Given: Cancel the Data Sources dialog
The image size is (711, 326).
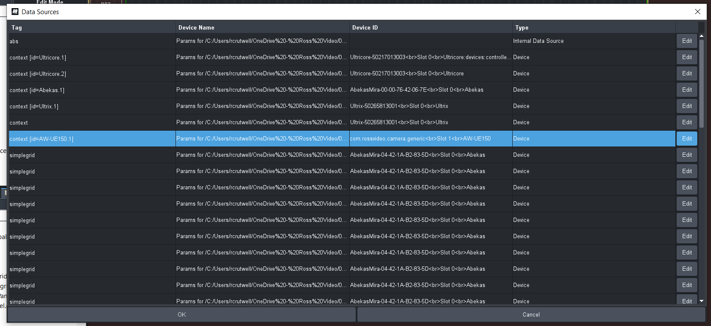Looking at the screenshot, I should (x=531, y=314).
